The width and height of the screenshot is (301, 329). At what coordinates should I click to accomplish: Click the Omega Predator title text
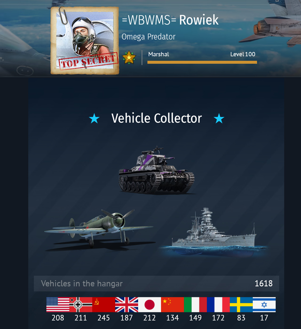(x=149, y=37)
